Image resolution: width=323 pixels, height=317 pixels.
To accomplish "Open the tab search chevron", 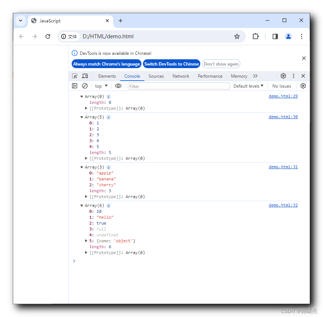I will click(x=21, y=21).
